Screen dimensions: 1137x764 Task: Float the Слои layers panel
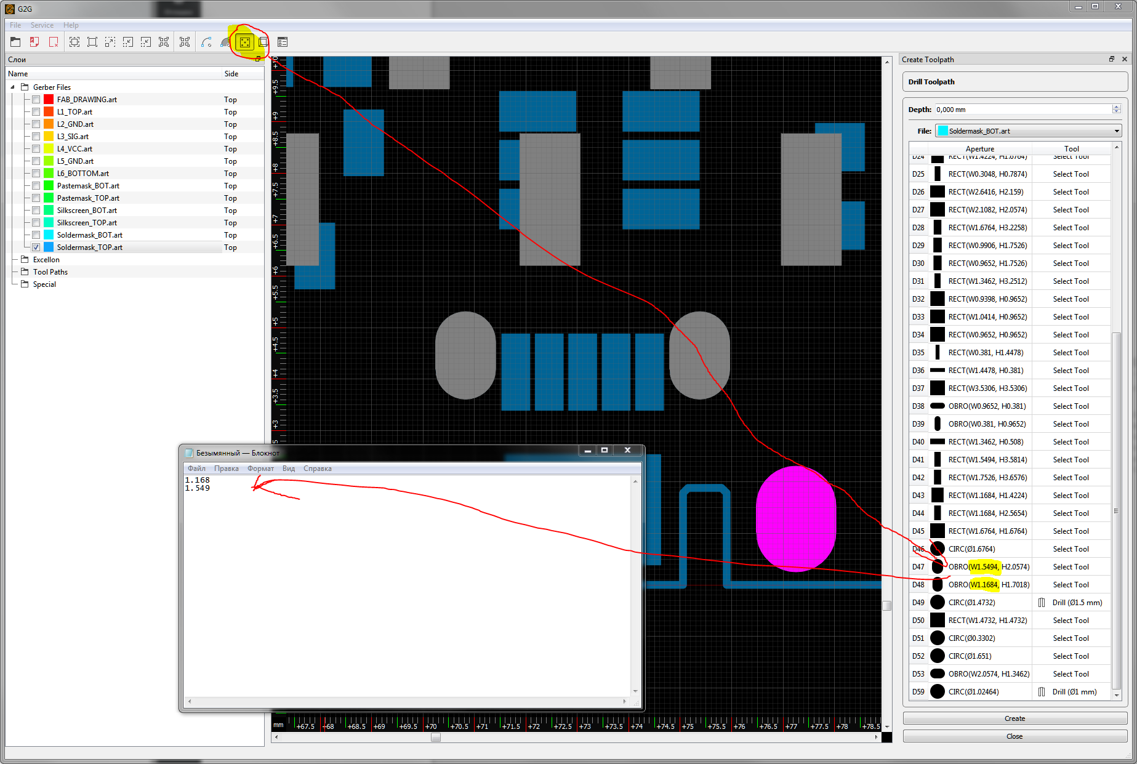[257, 59]
